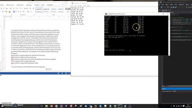Click the cmd.exe window title bar icon

[x=106, y=14]
